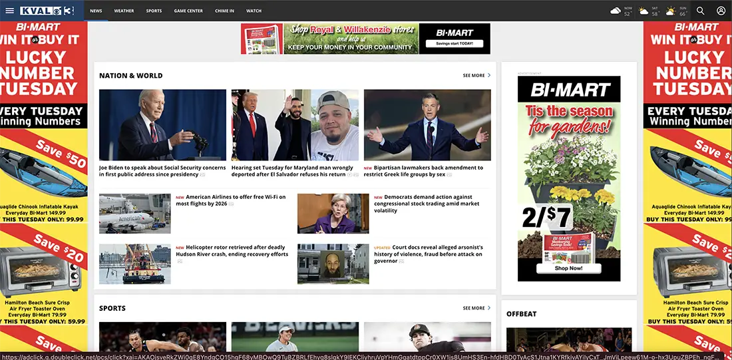
Task: Open the hamburger menu icon
Action: (x=9, y=11)
